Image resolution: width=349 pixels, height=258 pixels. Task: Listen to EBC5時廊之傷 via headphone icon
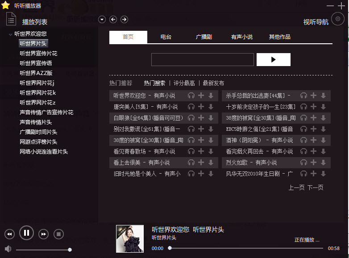pos(303,129)
